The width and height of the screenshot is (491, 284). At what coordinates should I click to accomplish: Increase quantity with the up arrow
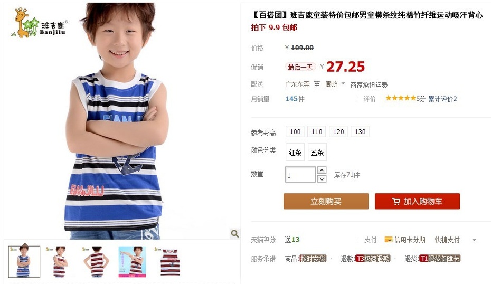tap(322, 170)
